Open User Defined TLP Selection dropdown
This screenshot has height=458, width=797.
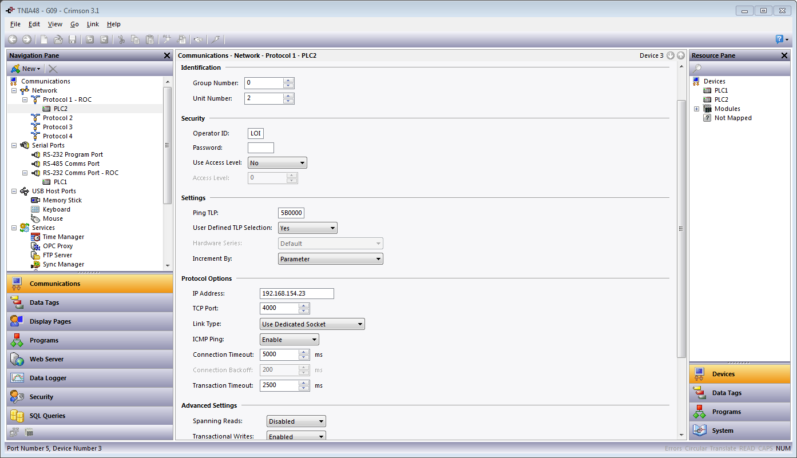308,228
